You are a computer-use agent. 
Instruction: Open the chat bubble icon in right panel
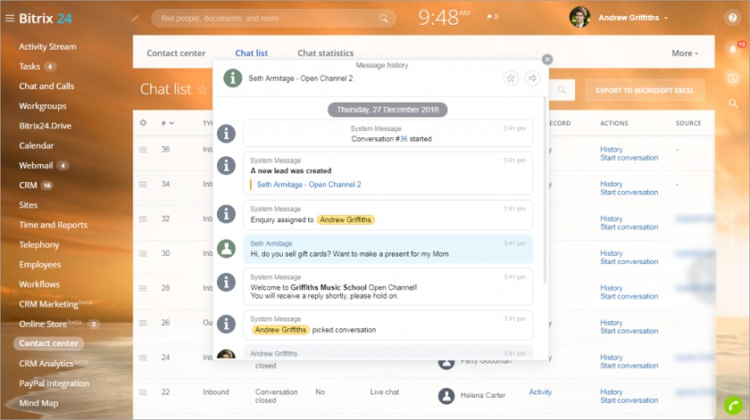tap(733, 78)
